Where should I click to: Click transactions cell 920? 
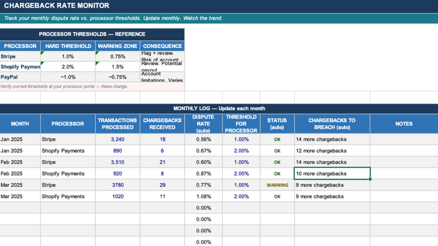coord(118,174)
